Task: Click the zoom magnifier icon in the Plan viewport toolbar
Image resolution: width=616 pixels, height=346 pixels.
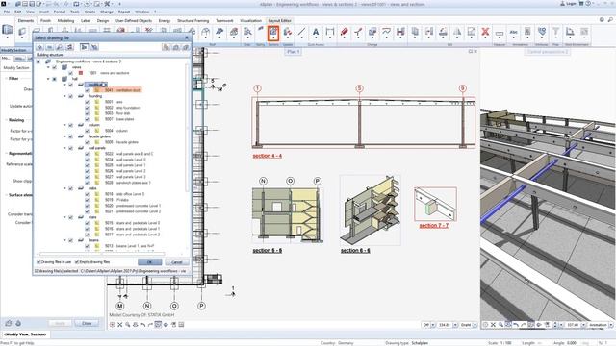Action: coord(128,325)
